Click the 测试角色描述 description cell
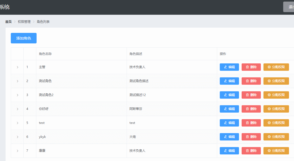294x161 pixels. pyautogui.click(x=172, y=81)
